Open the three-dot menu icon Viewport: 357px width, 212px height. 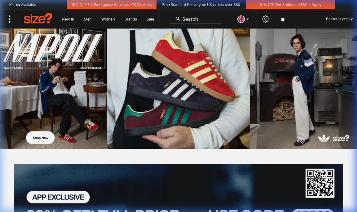(x=10, y=19)
